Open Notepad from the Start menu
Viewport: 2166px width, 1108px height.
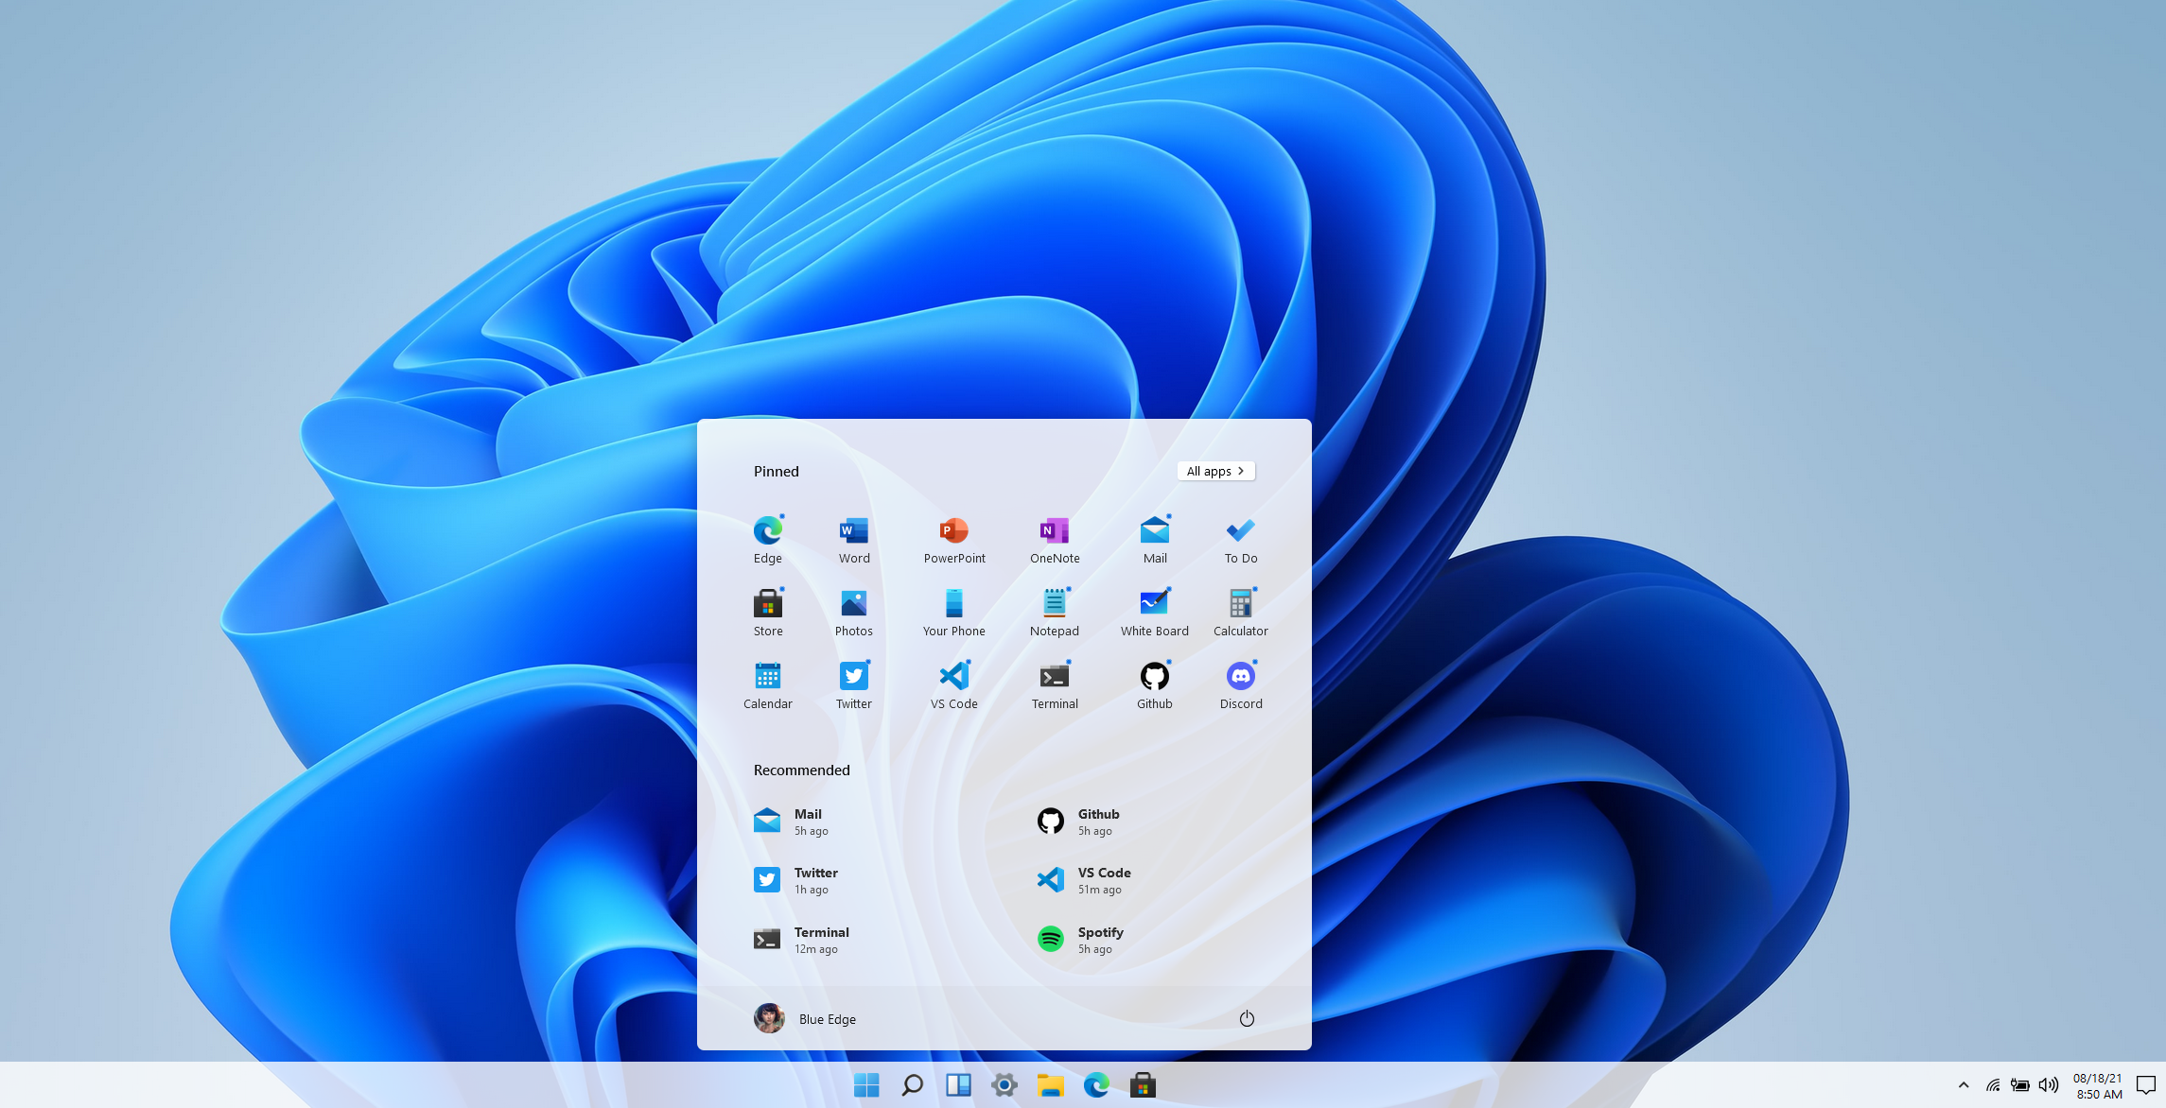pos(1054,610)
